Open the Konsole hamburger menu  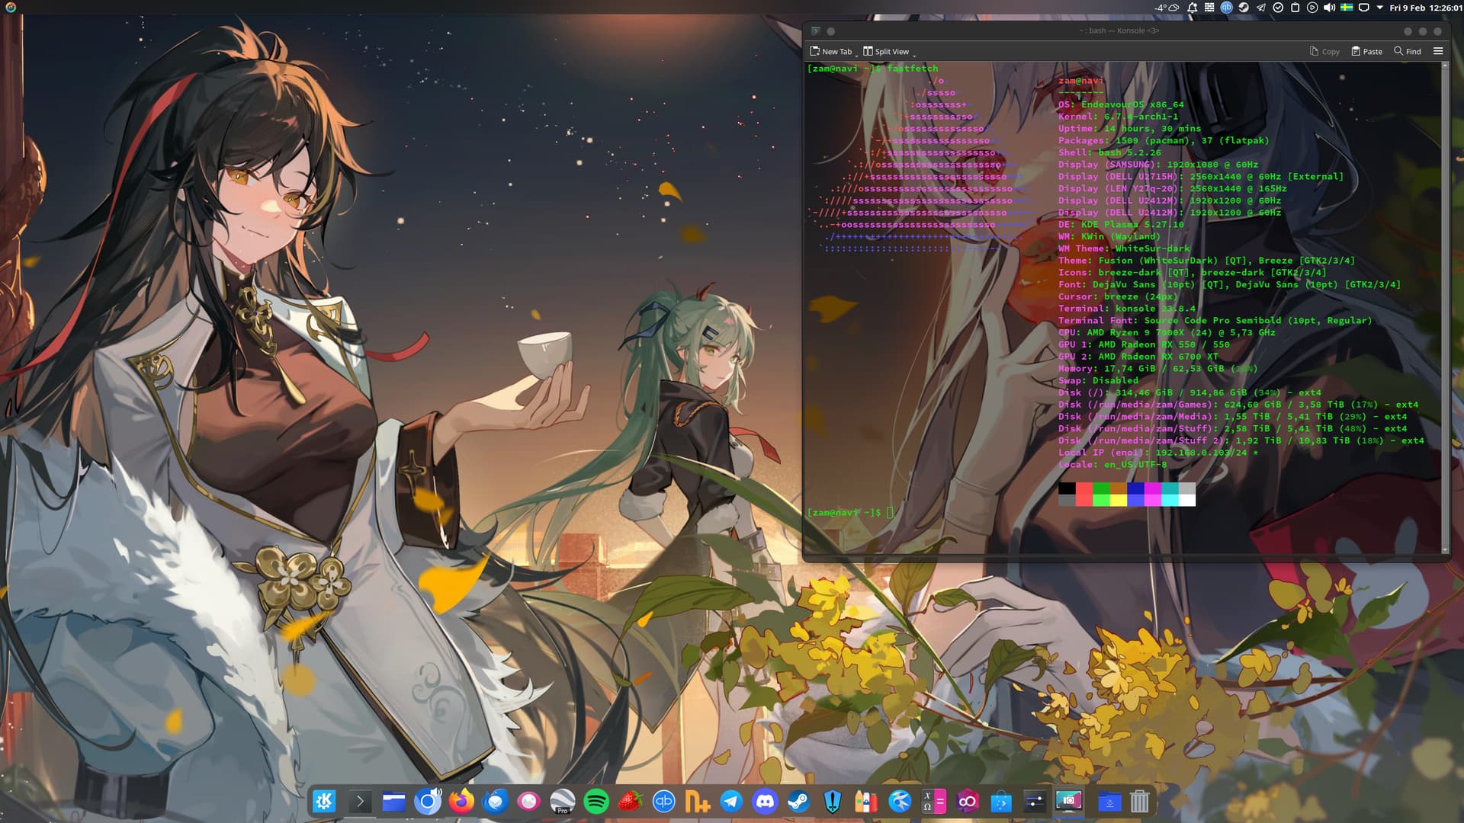click(x=1438, y=51)
